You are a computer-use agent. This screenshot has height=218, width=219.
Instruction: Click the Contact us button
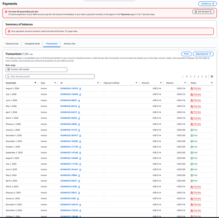click(208, 4)
